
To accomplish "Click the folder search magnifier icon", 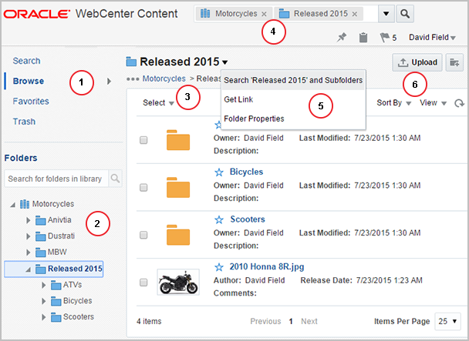I will click(x=115, y=179).
